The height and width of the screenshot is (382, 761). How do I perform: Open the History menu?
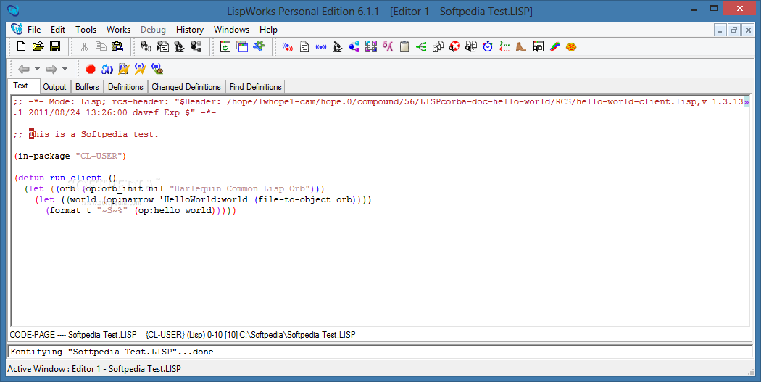(190, 30)
